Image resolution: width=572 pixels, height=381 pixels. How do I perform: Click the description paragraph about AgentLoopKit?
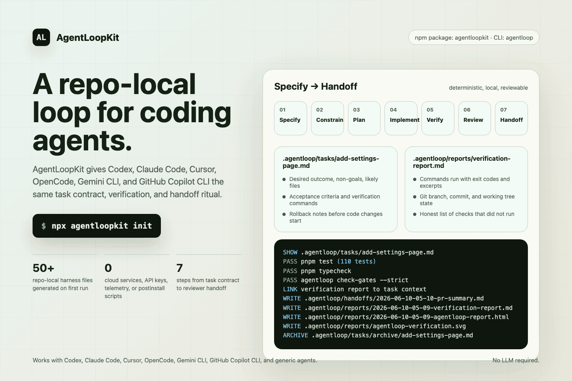(128, 182)
